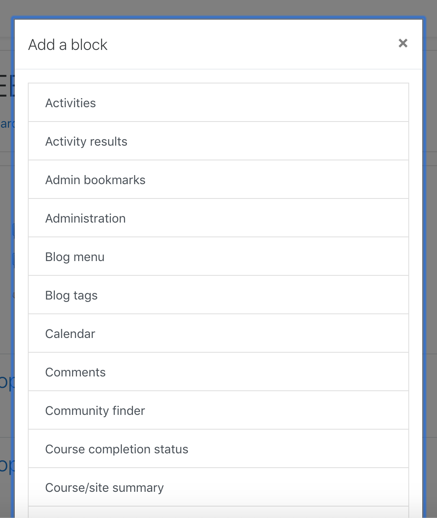Click the dimmed page background behind dialog
Screen dimensions: 437x518
coord(431,245)
